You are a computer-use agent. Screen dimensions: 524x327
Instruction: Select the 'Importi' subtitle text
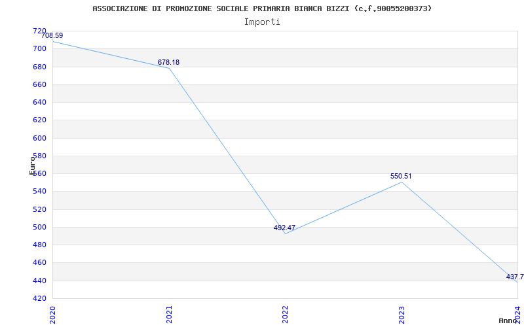pos(262,22)
